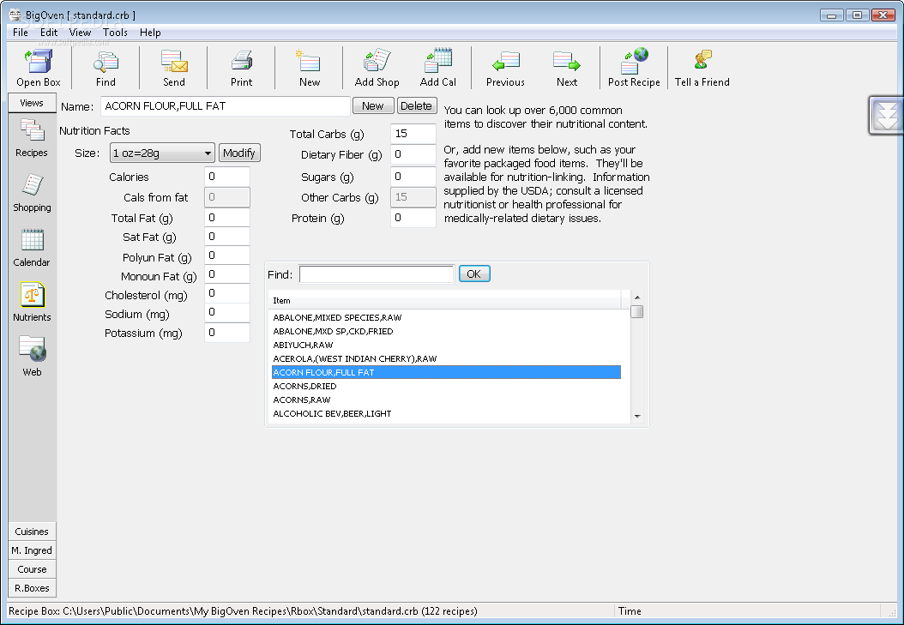Click the Potassium (mg) field
The height and width of the screenshot is (625, 904).
pyautogui.click(x=227, y=333)
